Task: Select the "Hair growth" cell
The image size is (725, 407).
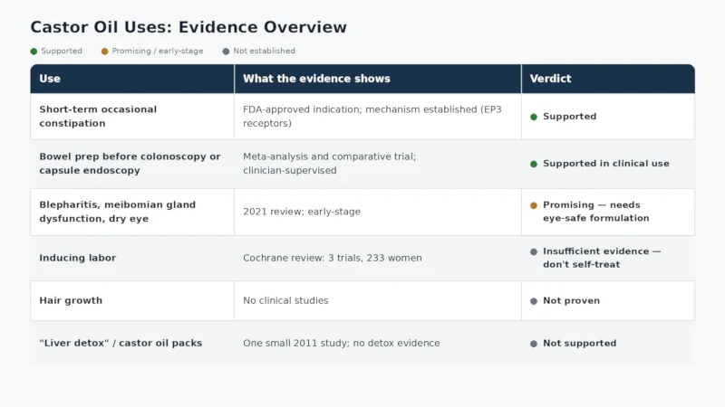Action: pos(132,301)
